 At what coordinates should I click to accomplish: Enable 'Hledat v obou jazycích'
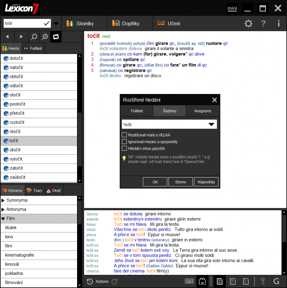point(125,148)
